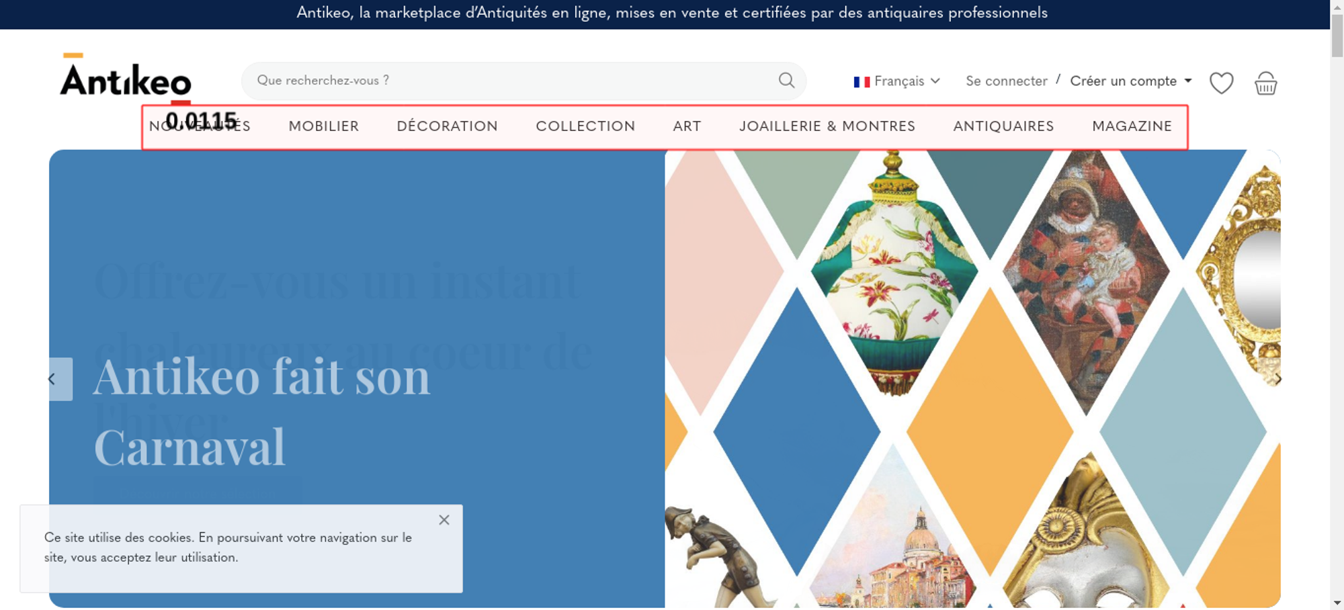
Task: Open the wishlist heart icon
Action: coord(1221,83)
